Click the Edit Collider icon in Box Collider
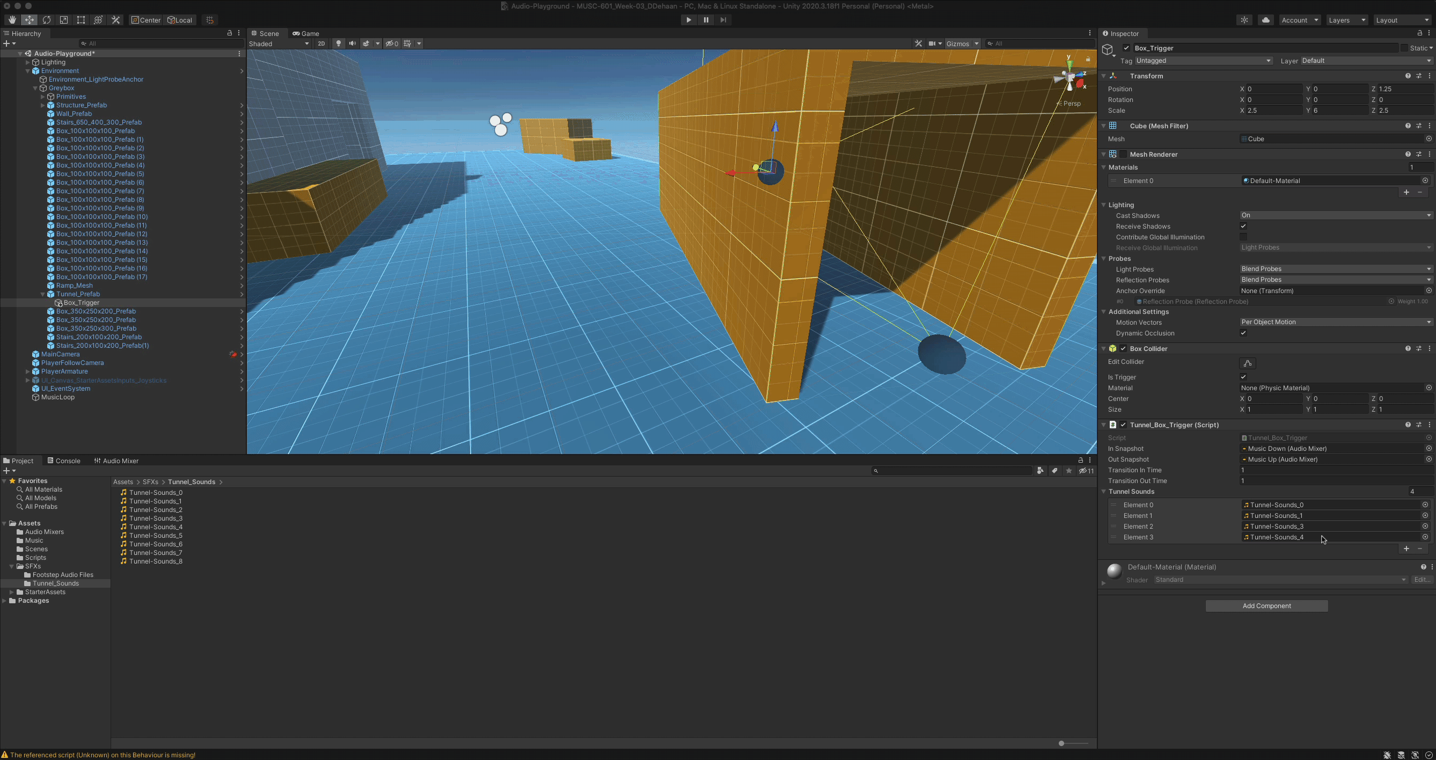Viewport: 1436px width, 760px height. tap(1248, 363)
